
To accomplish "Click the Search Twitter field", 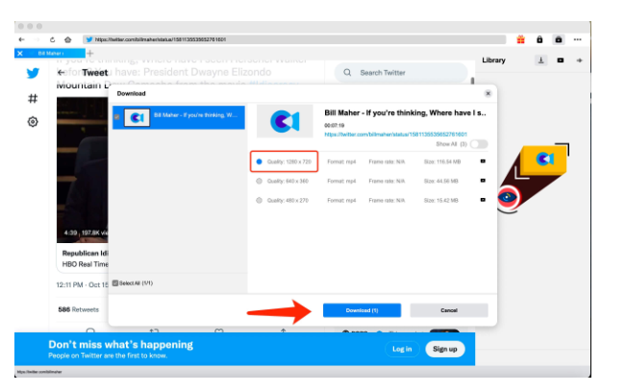I will [x=400, y=73].
